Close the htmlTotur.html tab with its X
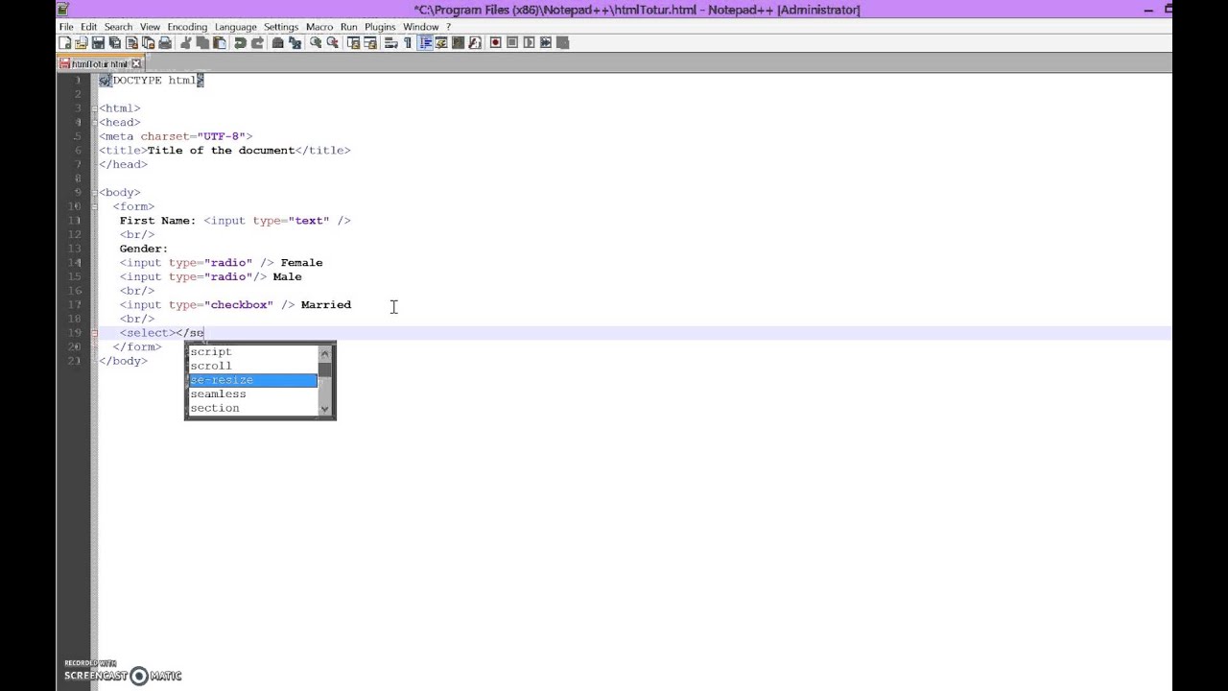The image size is (1228, 691). 135,63
